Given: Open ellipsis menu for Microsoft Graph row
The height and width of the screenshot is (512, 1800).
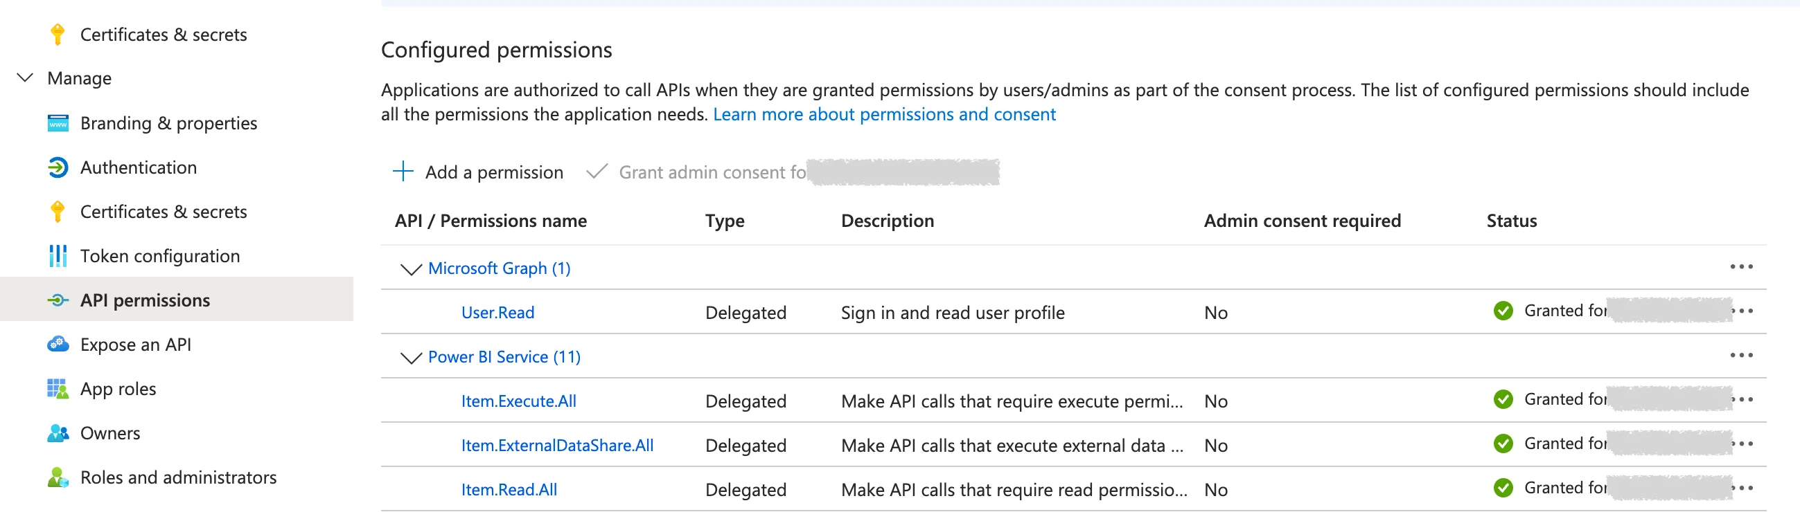Looking at the screenshot, I should click(1741, 266).
